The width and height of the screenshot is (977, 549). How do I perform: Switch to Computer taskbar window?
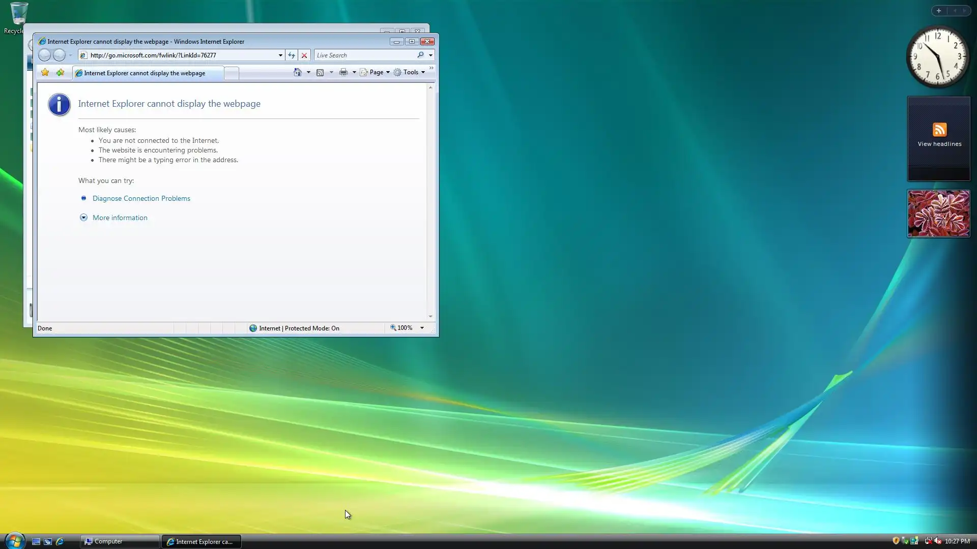pyautogui.click(x=120, y=541)
